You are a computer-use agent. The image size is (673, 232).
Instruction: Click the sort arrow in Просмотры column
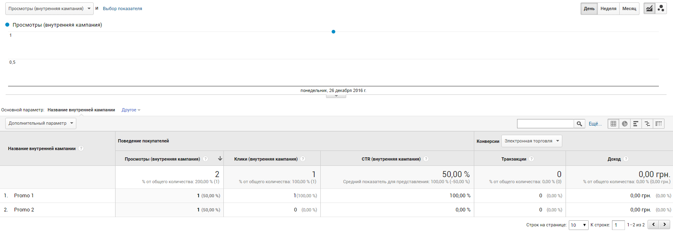coord(220,159)
